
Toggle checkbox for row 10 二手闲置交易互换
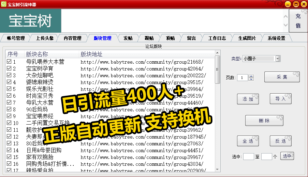(x=9, y=123)
